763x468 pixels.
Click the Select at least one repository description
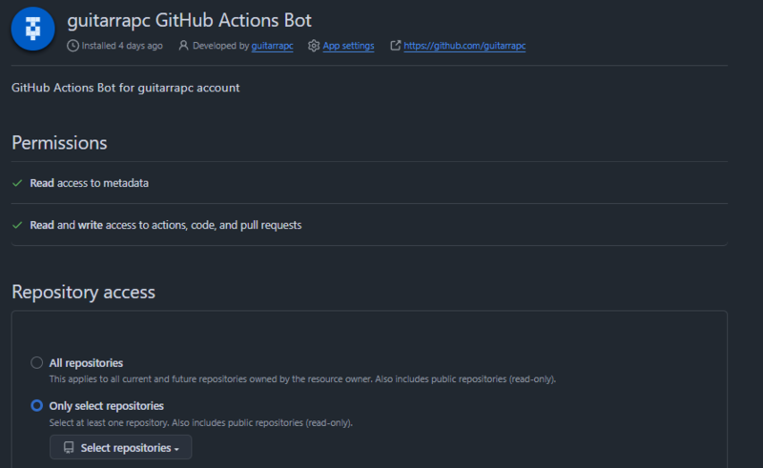pos(201,423)
